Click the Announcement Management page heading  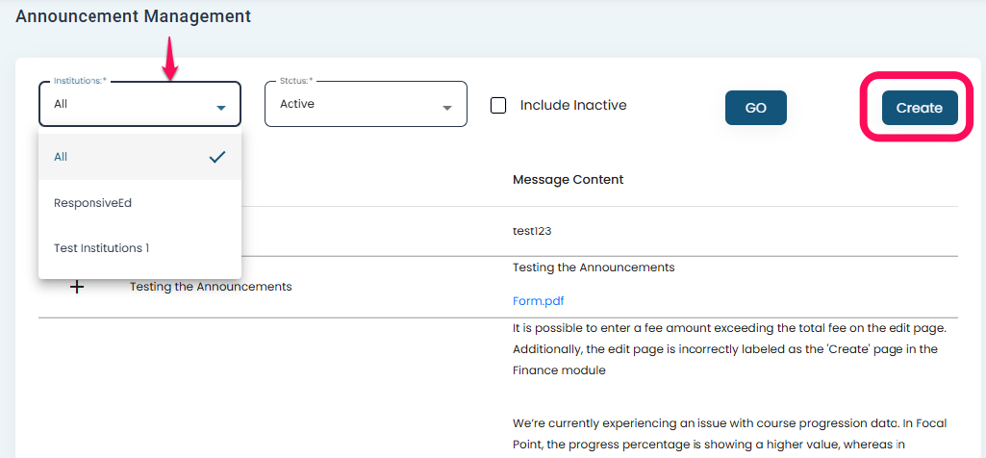[x=133, y=16]
